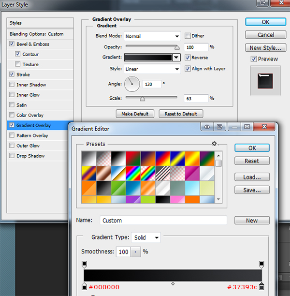The width and height of the screenshot is (290, 296).
Task: Open the Styles section
Action: click(40, 23)
